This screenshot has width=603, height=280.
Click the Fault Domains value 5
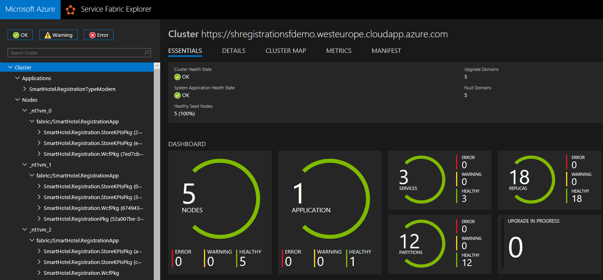coord(466,95)
